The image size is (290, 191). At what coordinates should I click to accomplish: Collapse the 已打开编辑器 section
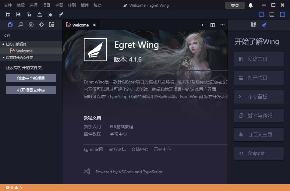pos(31,44)
